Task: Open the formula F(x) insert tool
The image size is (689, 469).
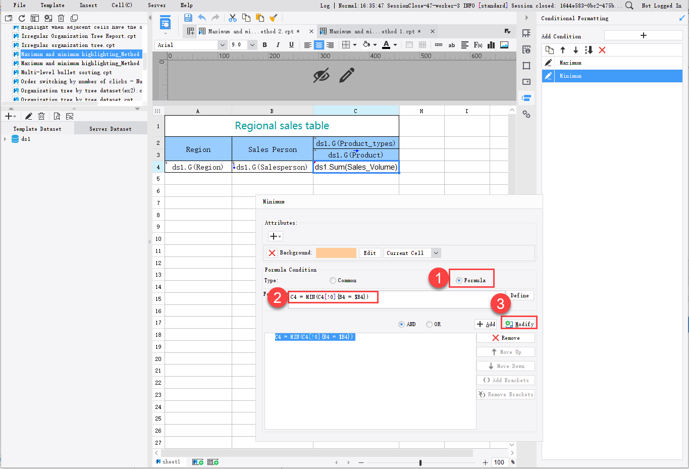Action: click(x=478, y=44)
